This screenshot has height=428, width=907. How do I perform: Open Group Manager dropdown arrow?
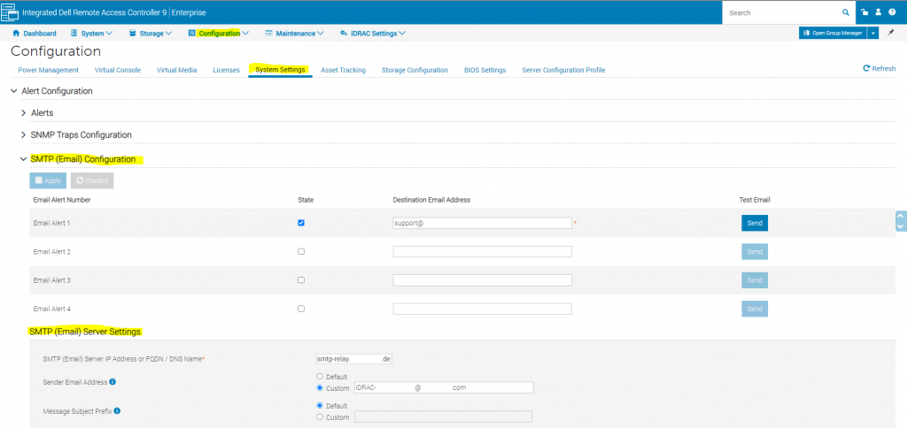tap(872, 33)
